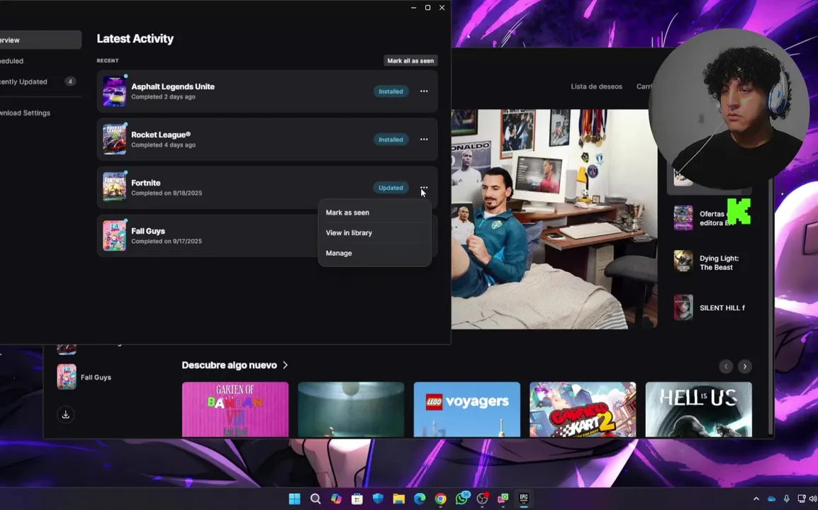This screenshot has height=510, width=818.
Task: Click the SILENT HILL f thumbnail icon
Action: pos(683,307)
